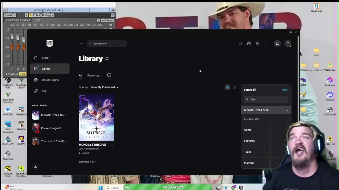Open the Discord desktop shortcut
This screenshot has height=190, width=339.
pos(330,96)
